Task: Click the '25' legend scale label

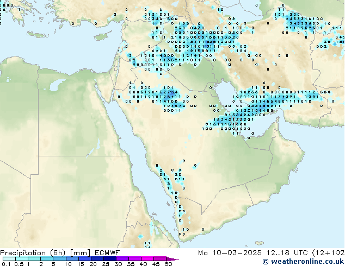Action: [x=106, y=264]
